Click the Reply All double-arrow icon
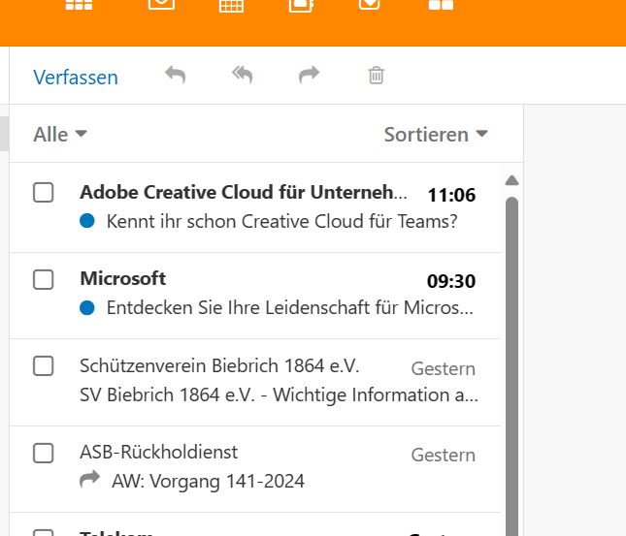This screenshot has width=626, height=536. (243, 75)
